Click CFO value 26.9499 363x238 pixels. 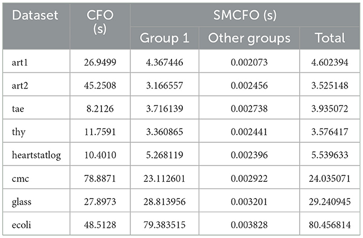pyautogui.click(x=99, y=62)
